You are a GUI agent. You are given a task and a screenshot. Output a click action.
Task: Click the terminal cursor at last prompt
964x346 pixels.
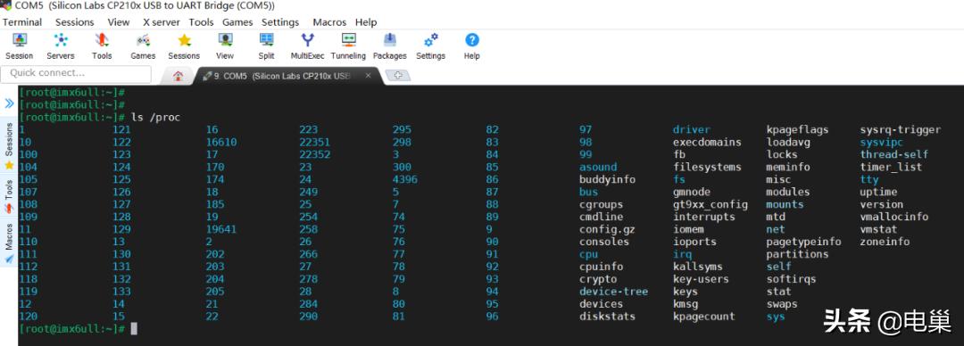coord(134,329)
